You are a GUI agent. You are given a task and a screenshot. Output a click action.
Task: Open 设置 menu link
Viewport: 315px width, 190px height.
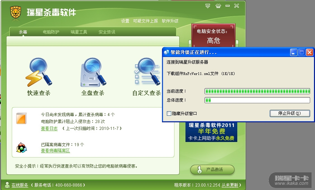click(125, 21)
